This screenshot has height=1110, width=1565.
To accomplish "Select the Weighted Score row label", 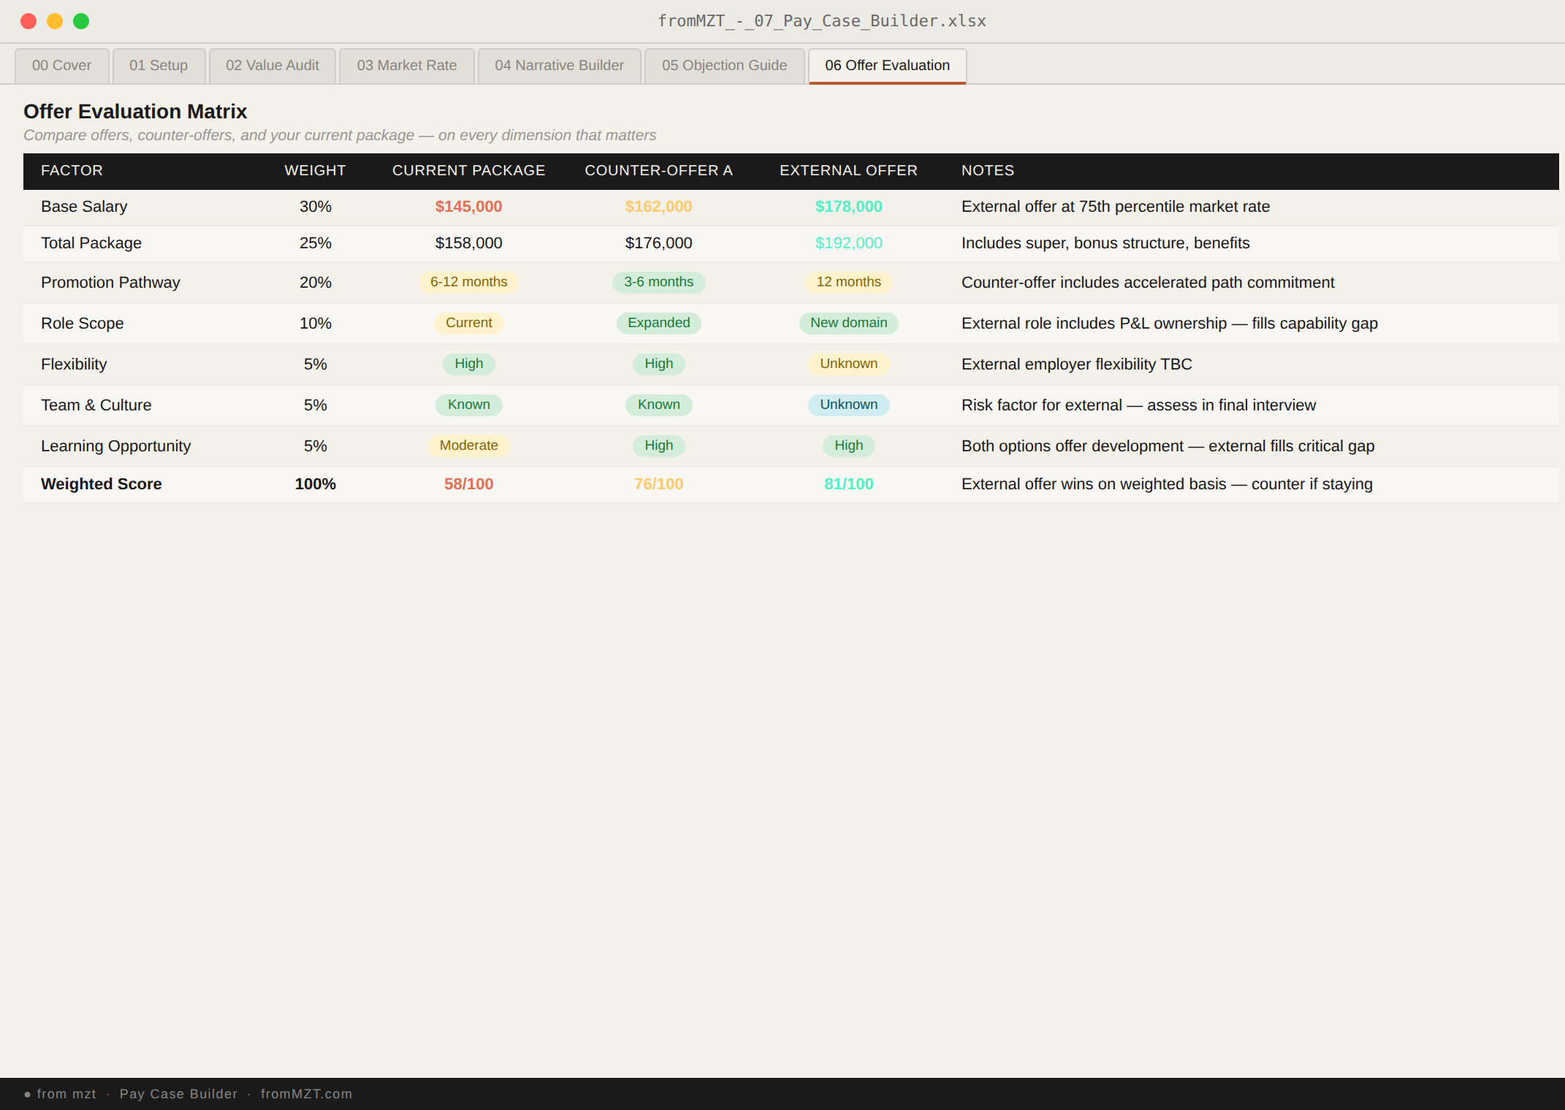I will 102,484.
